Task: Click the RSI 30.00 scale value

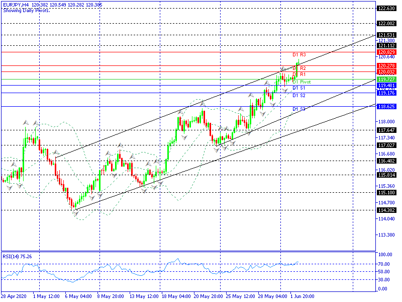Action: pyautogui.click(x=385, y=279)
